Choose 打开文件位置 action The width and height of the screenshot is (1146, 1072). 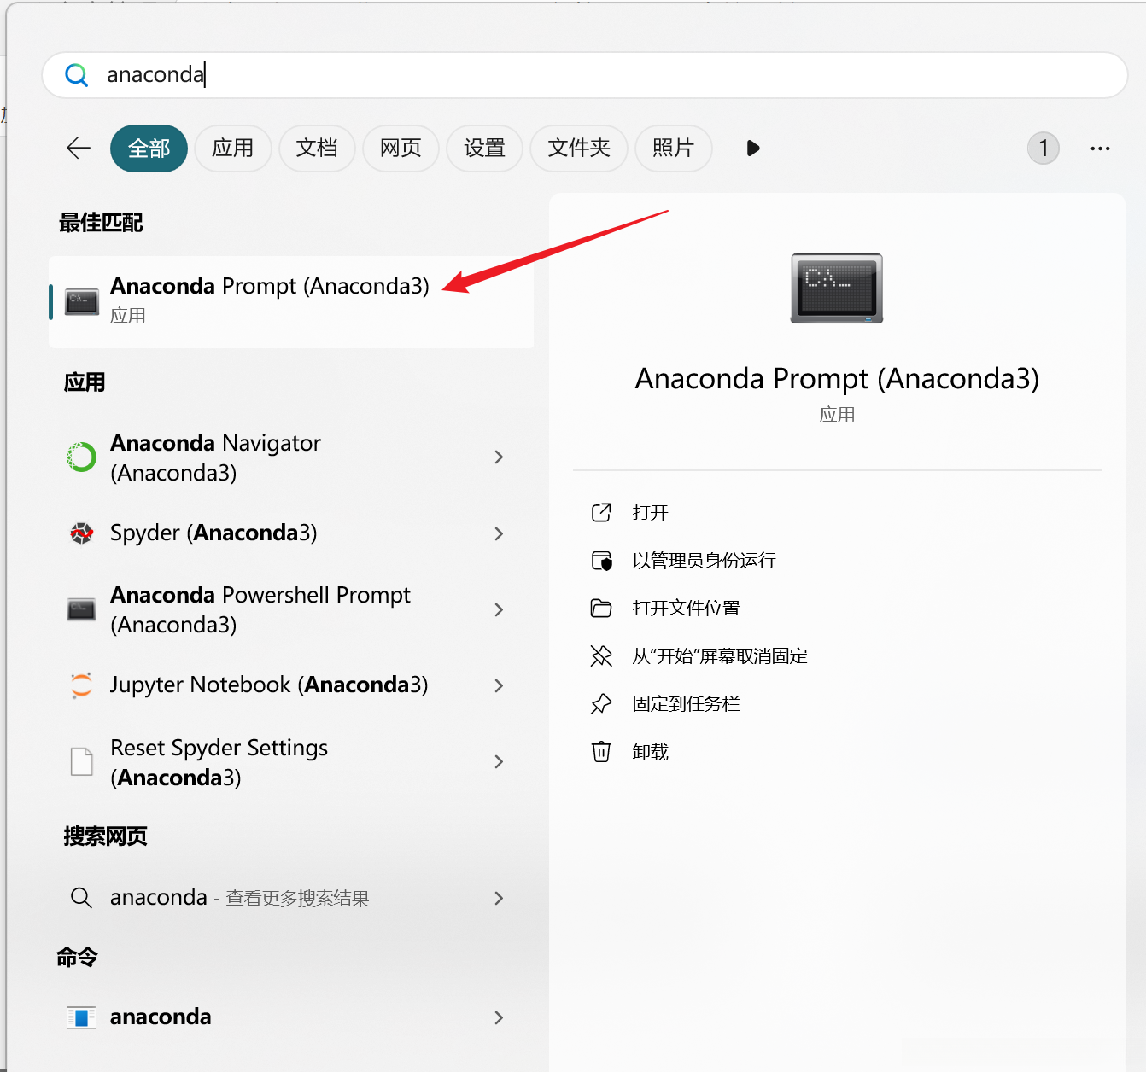click(x=686, y=608)
